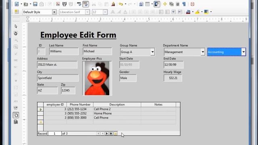Image resolution: width=258 pixels, height=145 pixels.
Task: Open the New document type dropdown arrow
Action: tap(21, 4)
